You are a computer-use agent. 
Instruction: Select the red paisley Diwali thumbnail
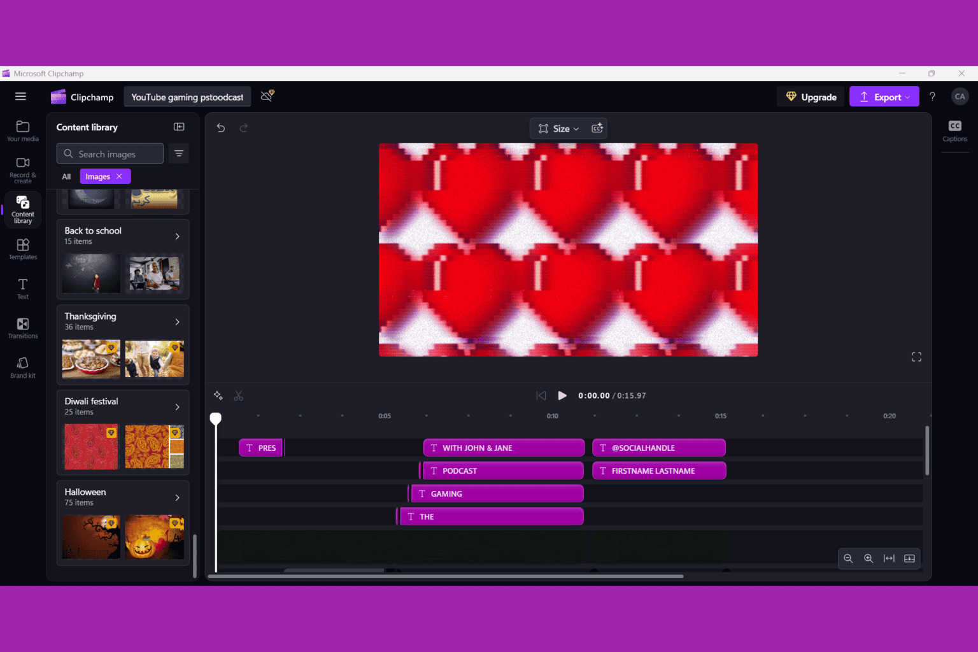tap(91, 446)
